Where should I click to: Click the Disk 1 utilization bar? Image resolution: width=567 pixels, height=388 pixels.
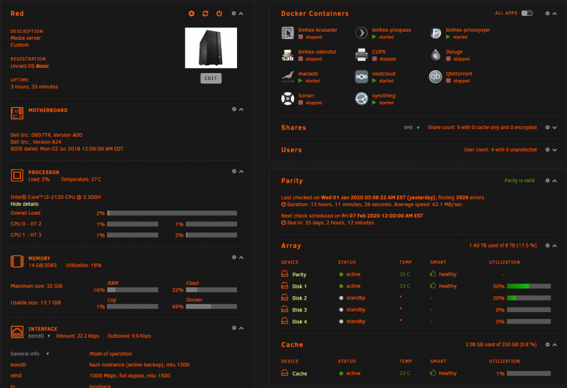click(x=528, y=286)
